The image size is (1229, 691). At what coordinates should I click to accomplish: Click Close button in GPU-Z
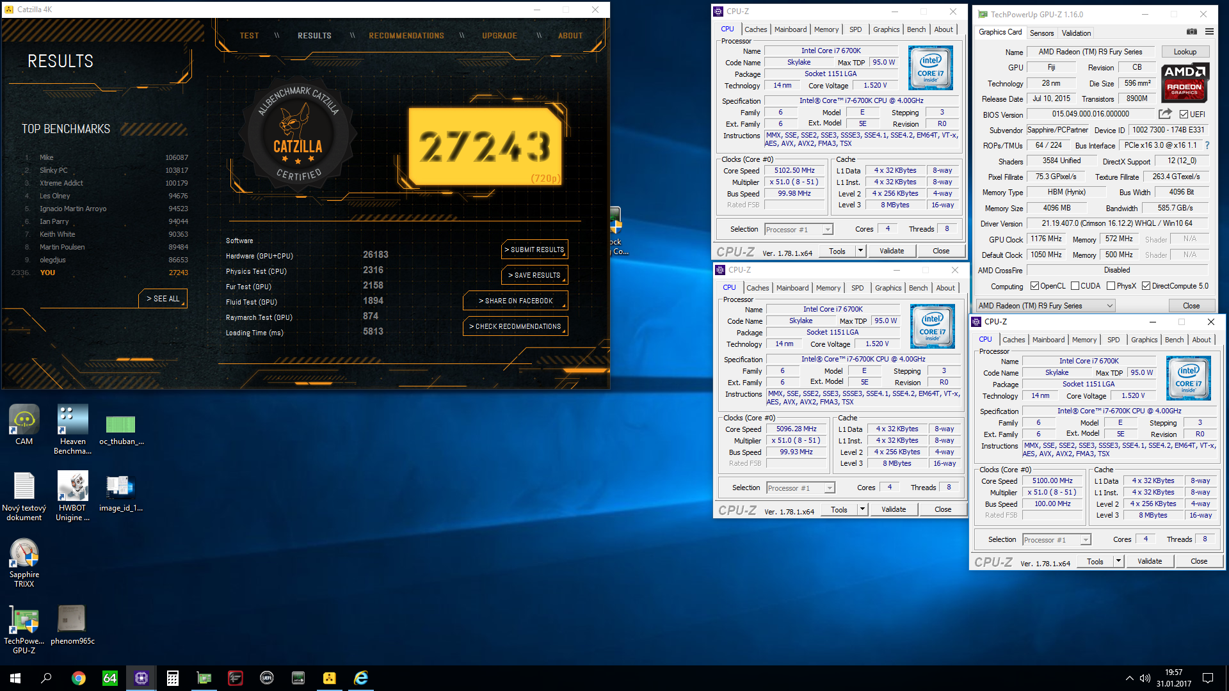pos(1191,306)
